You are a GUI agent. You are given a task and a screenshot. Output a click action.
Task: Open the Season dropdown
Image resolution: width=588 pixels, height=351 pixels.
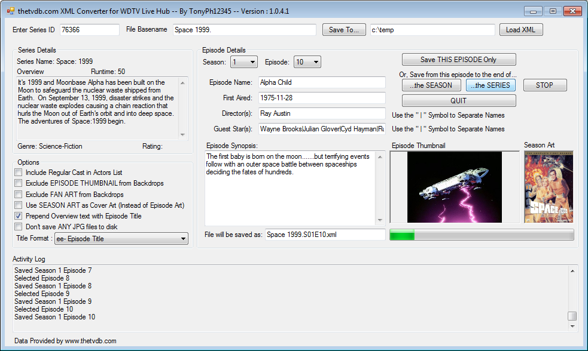pyautogui.click(x=243, y=62)
